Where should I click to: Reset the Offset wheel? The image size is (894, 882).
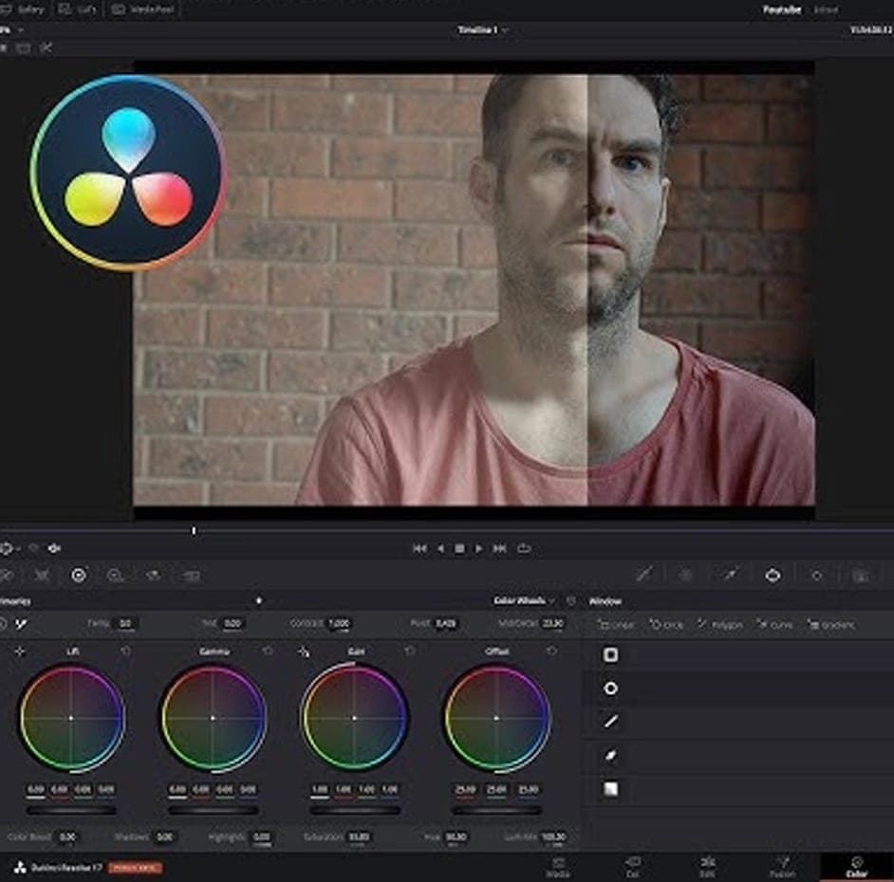point(551,651)
